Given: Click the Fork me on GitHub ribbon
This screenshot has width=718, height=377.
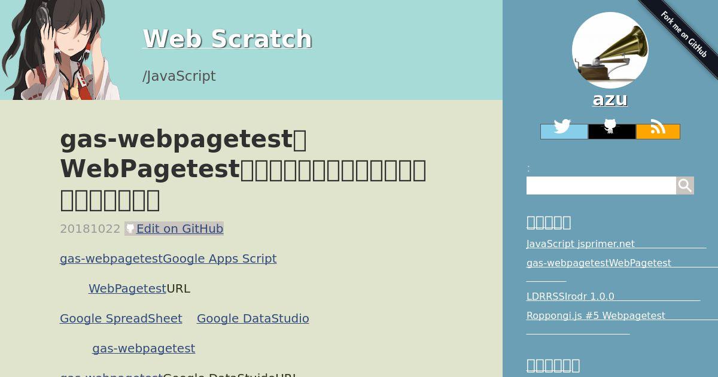Looking at the screenshot, I should pyautogui.click(x=684, y=35).
